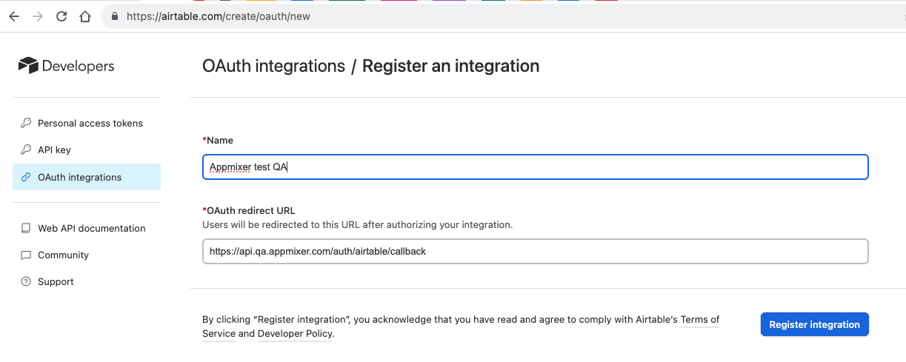Click the padlock site info icon

coord(113,16)
